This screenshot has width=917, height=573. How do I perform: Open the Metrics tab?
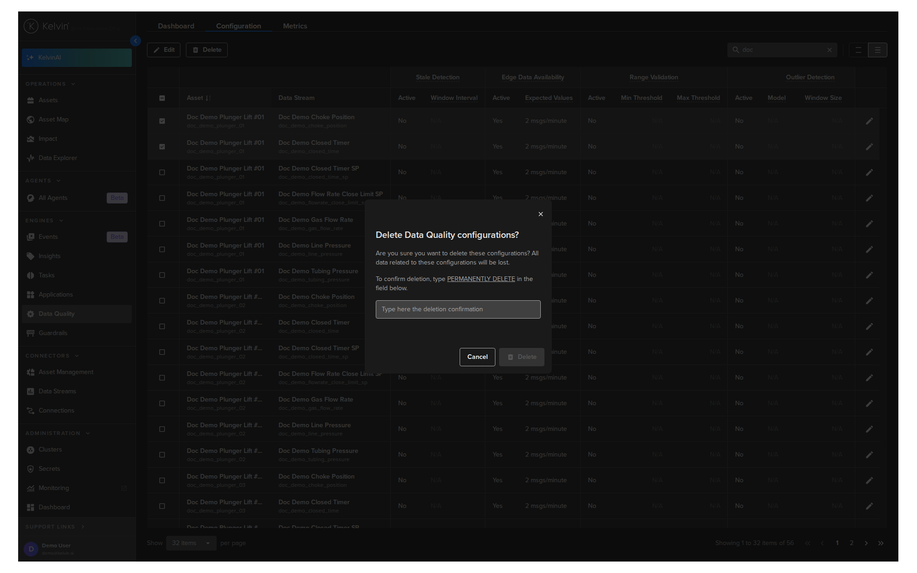click(x=295, y=26)
